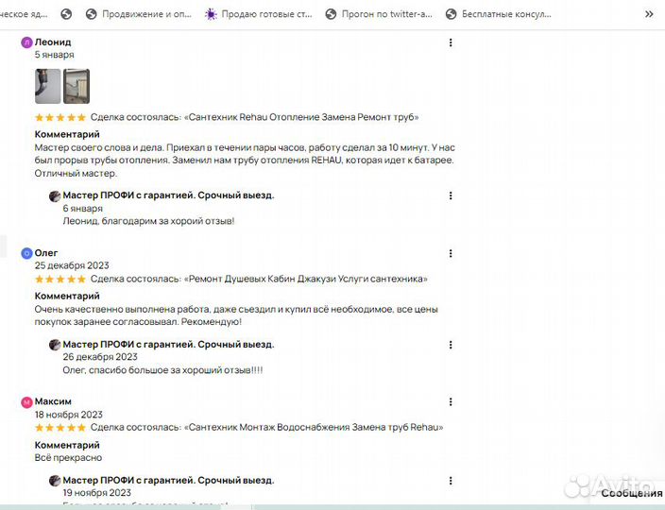Screen dimensions: 665x510
Task: Open the three-dot menu on Максим's review
Action: pyautogui.click(x=451, y=401)
